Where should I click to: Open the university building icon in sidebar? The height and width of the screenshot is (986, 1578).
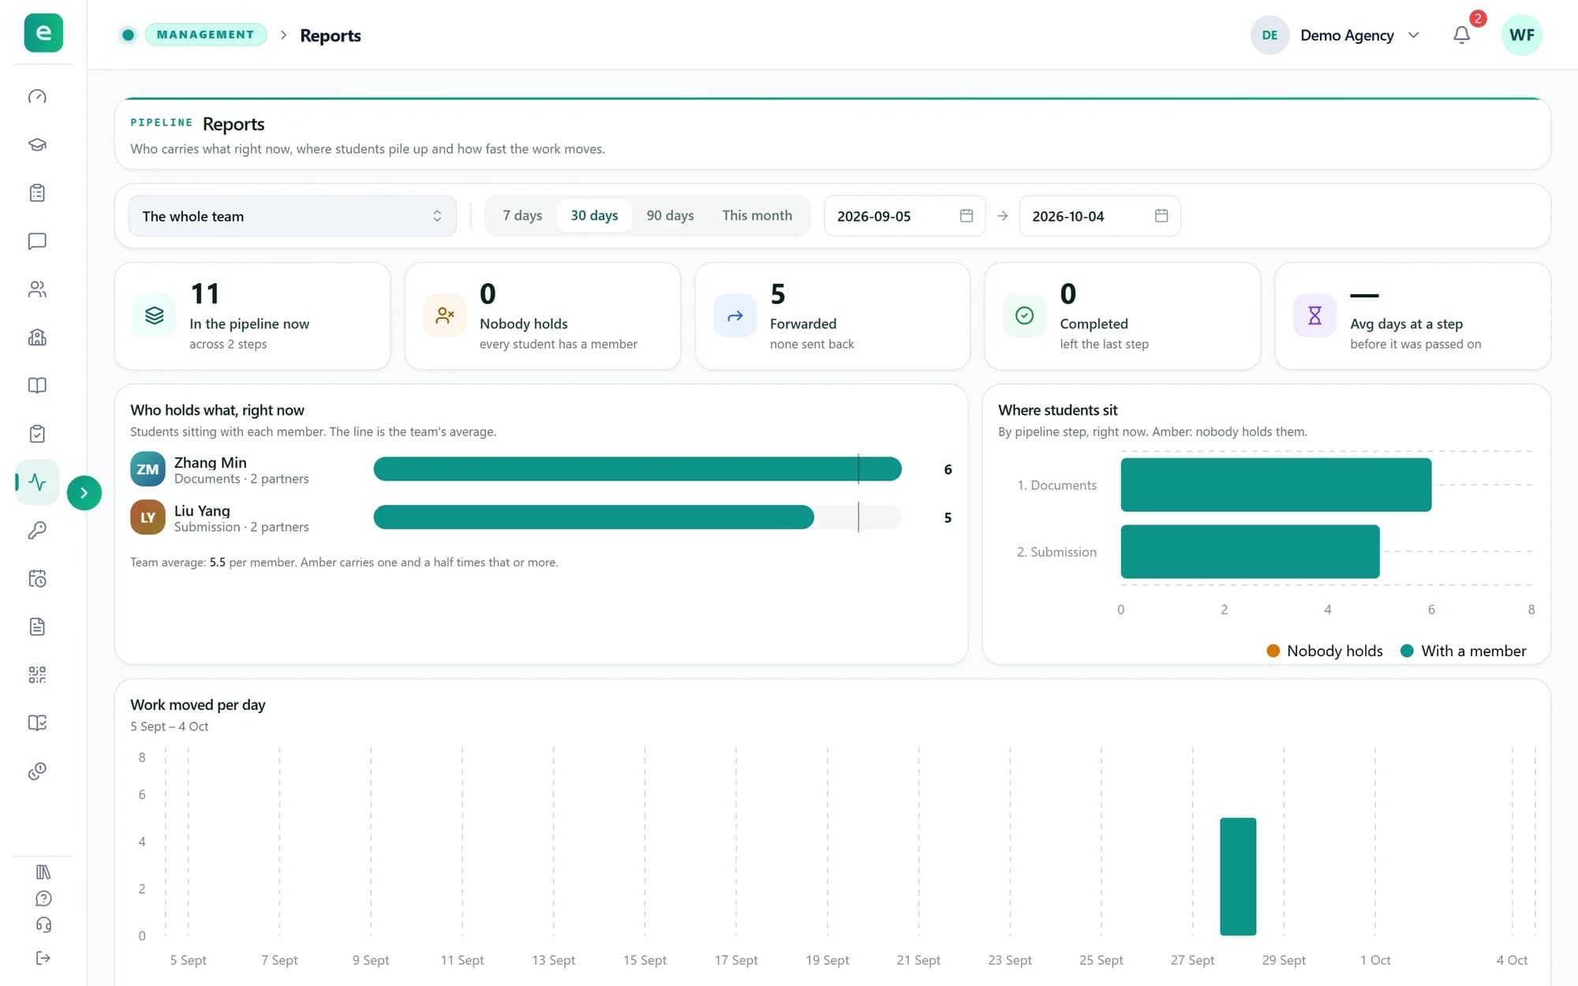37,338
